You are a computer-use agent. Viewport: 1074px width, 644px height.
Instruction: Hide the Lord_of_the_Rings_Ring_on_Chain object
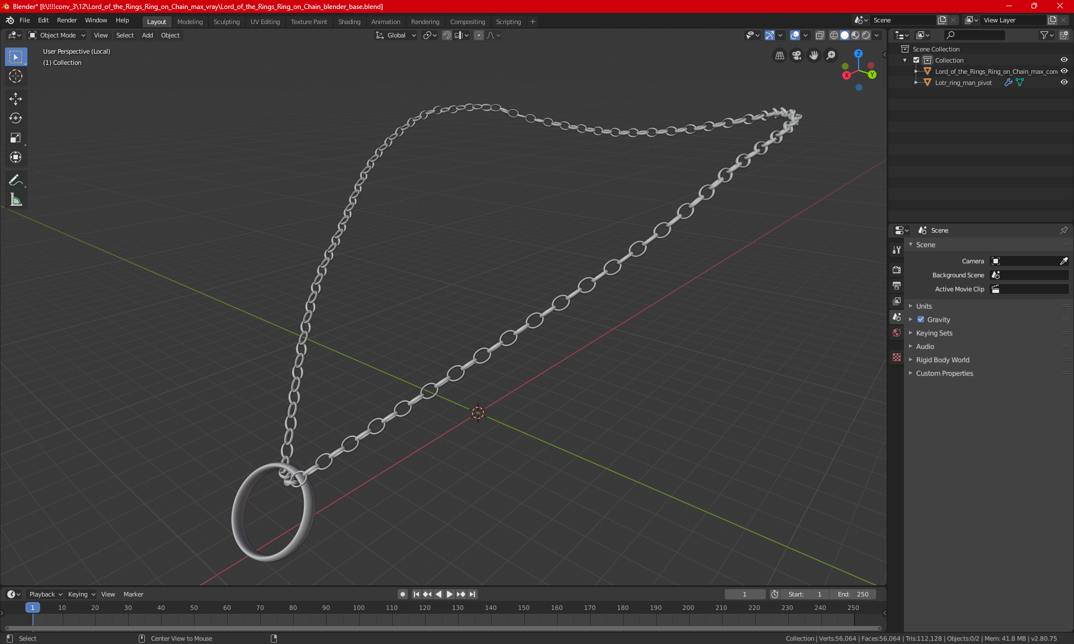click(1064, 72)
